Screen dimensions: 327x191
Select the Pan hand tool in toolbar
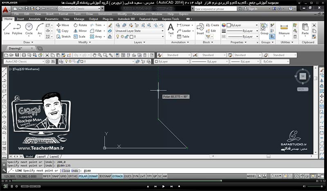pos(94,55)
